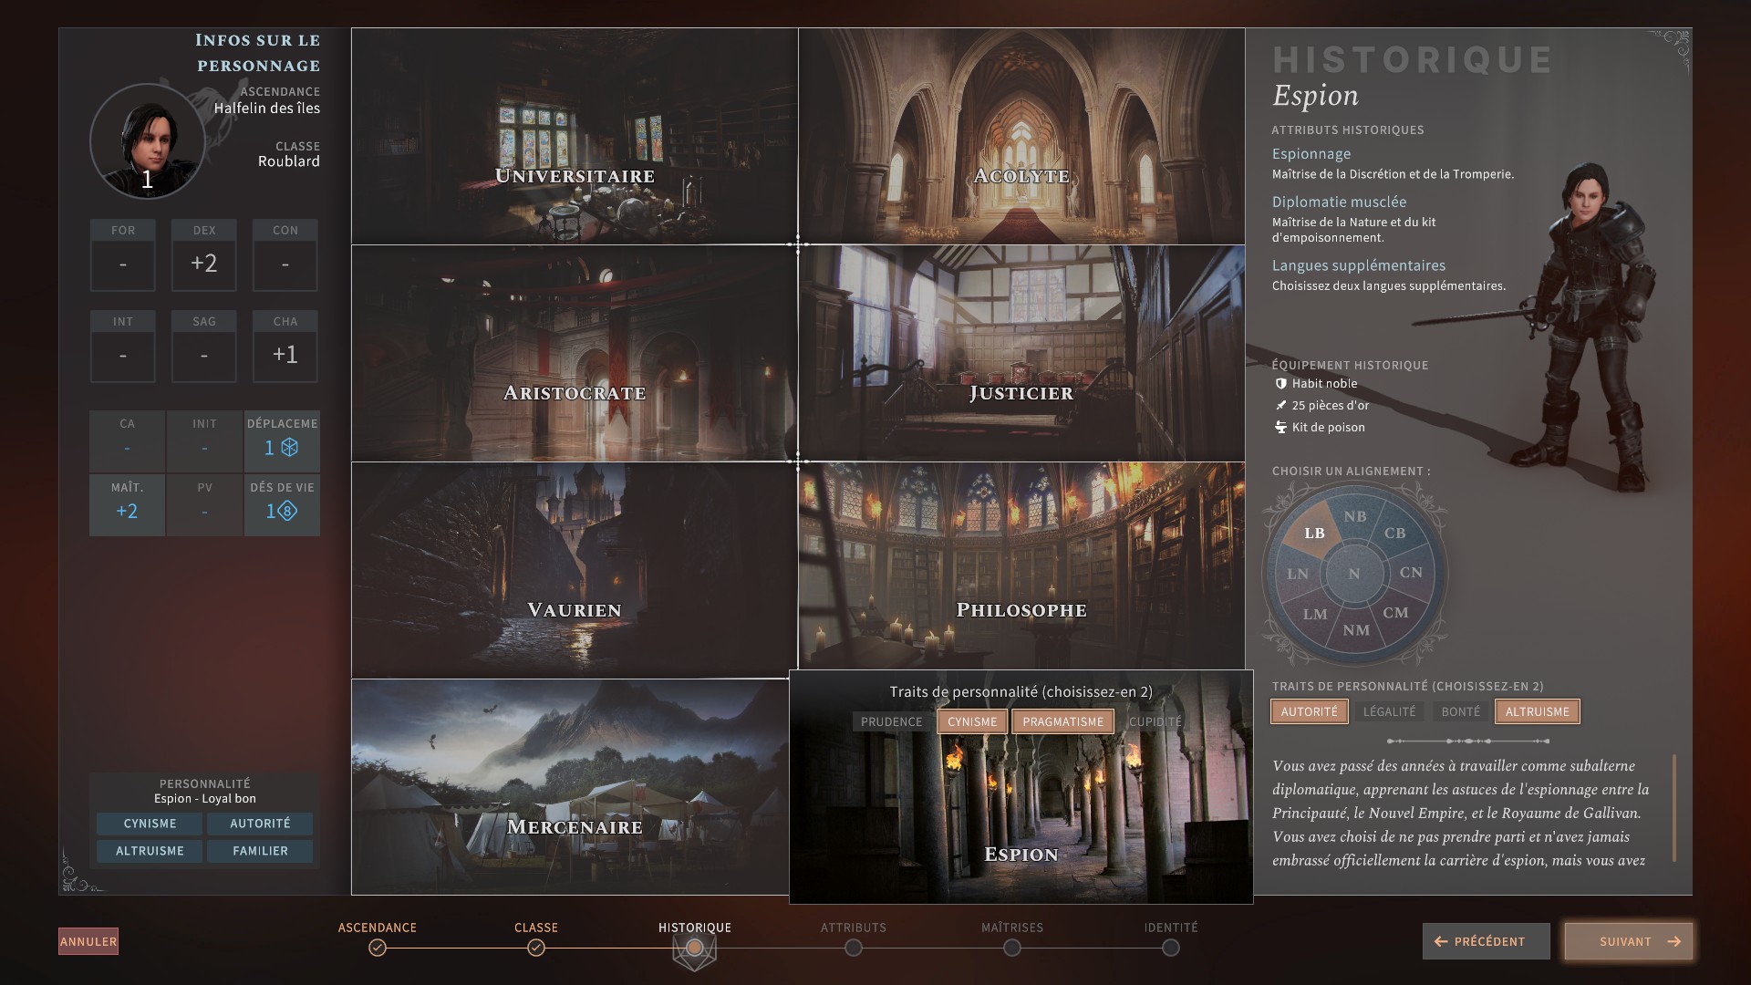Click the Cynisme tag in the Personnalité summary

click(150, 824)
